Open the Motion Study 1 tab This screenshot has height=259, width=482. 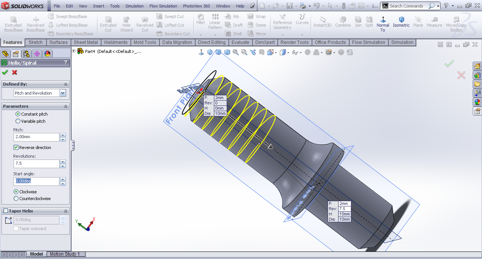coord(65,254)
